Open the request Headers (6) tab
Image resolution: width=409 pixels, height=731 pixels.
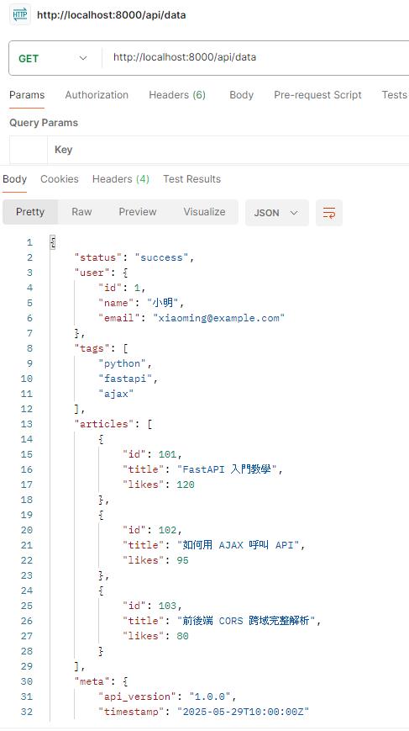click(x=177, y=95)
